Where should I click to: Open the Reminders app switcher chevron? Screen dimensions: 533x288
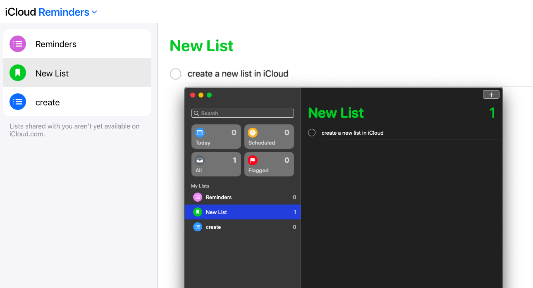click(x=94, y=12)
